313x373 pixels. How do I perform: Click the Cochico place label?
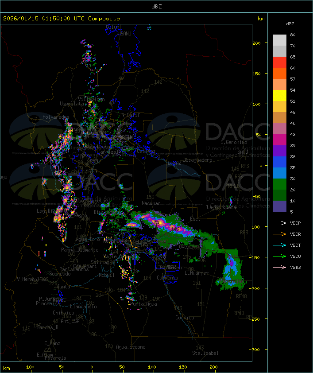coord(185,318)
